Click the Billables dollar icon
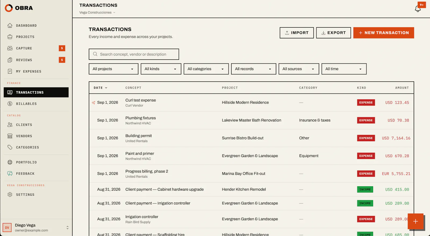430x236 pixels. coord(10,104)
